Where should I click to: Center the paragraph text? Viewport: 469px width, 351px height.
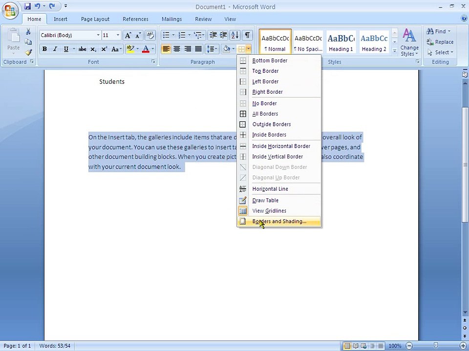[177, 49]
